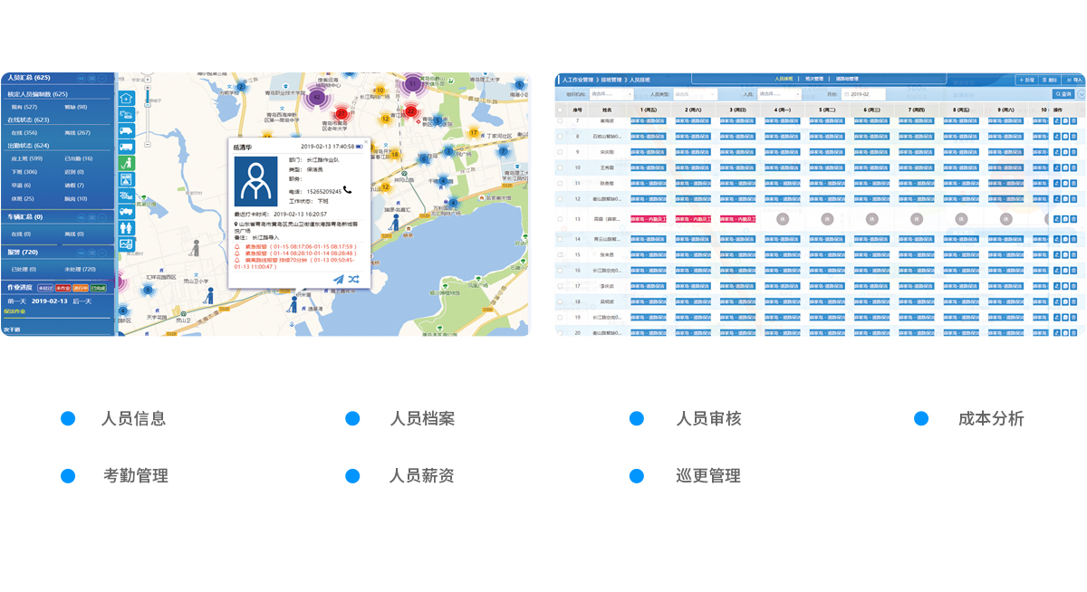
Task: Switch to the 道路组管理 tab
Action: [x=847, y=79]
